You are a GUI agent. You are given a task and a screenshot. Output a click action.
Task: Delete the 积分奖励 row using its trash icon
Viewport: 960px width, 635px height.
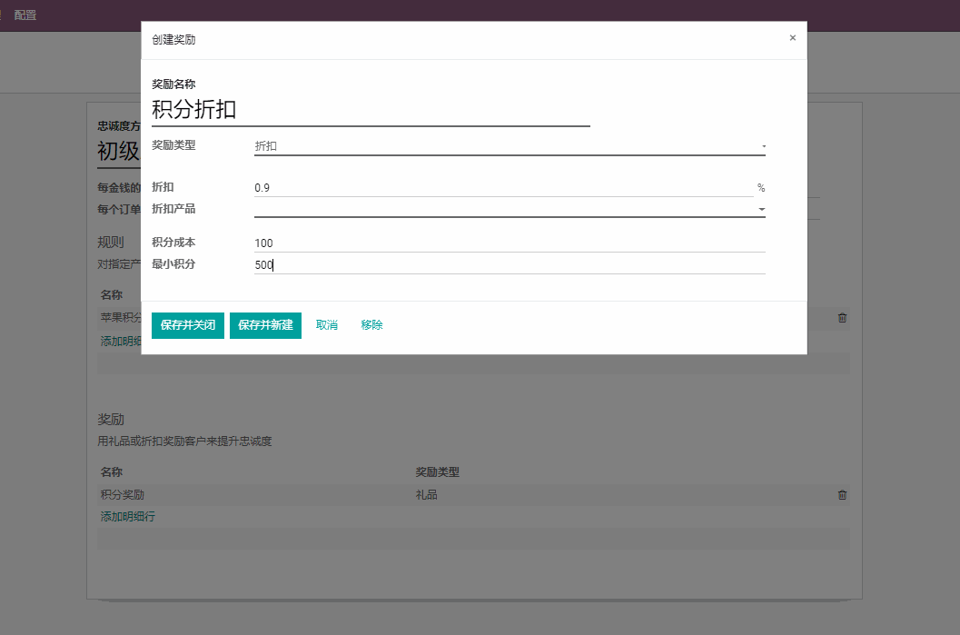pos(842,495)
